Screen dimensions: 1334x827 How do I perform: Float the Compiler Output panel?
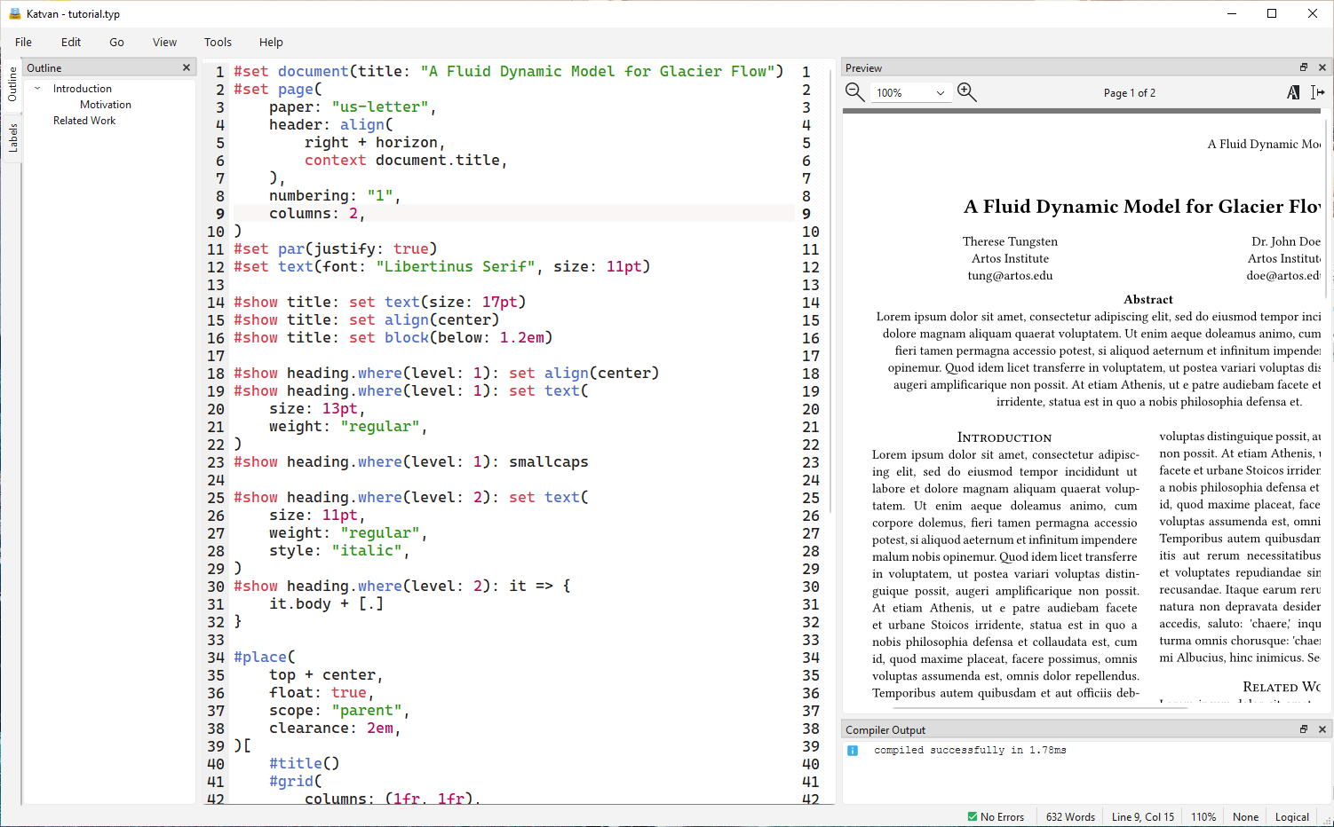[x=1304, y=729]
